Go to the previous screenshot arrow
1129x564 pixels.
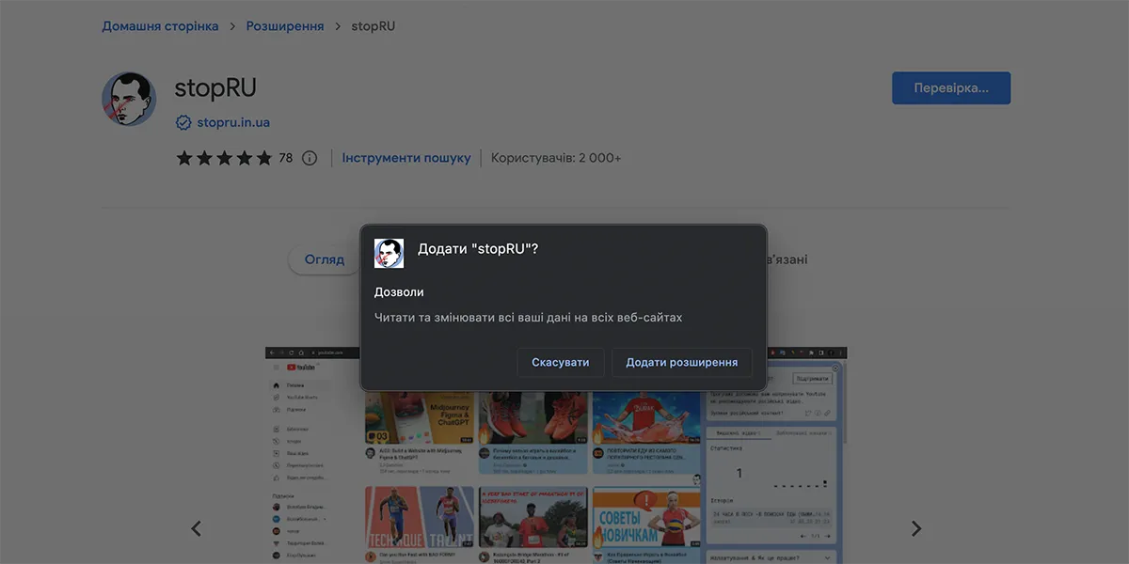click(x=196, y=528)
